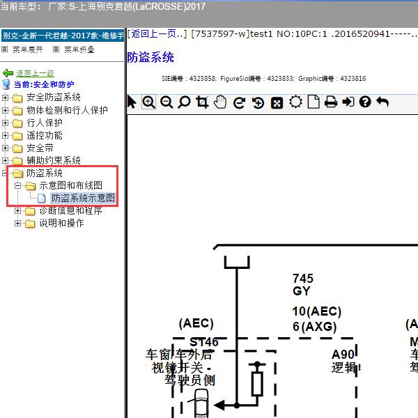The height and width of the screenshot is (418, 418).
Task: Click the A90 逻辑 component label
Action: tap(344, 361)
